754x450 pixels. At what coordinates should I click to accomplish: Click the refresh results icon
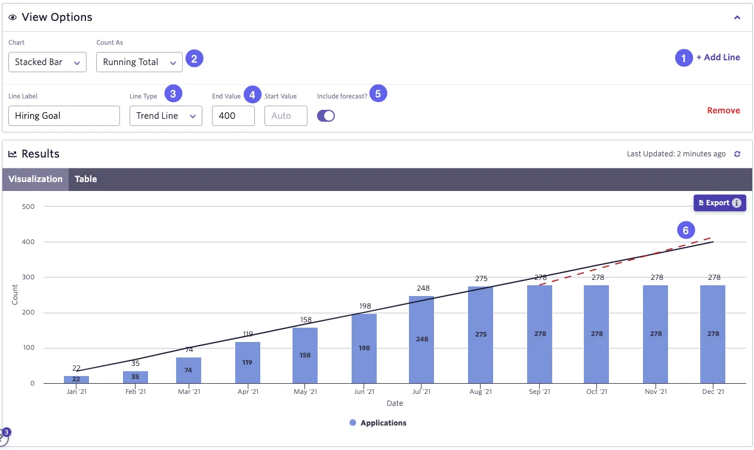pyautogui.click(x=737, y=154)
